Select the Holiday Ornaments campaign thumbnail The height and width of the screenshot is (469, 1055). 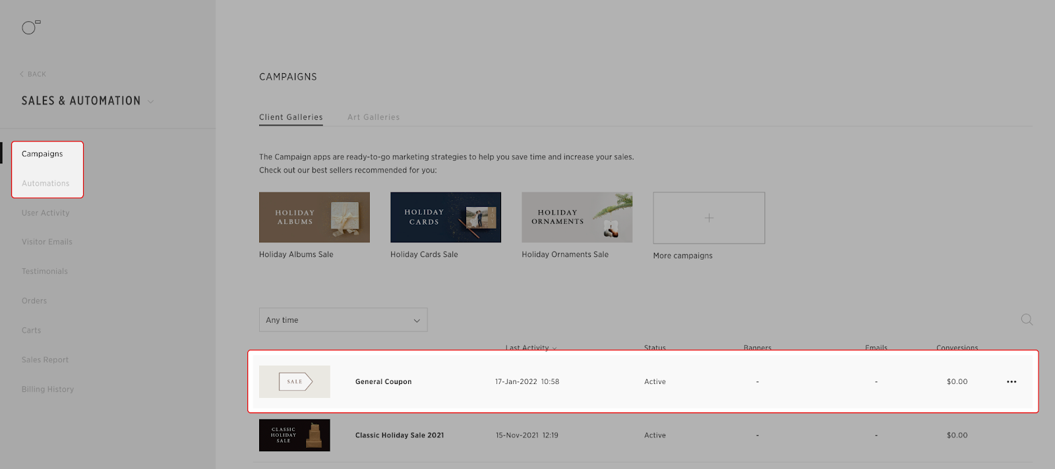[577, 217]
